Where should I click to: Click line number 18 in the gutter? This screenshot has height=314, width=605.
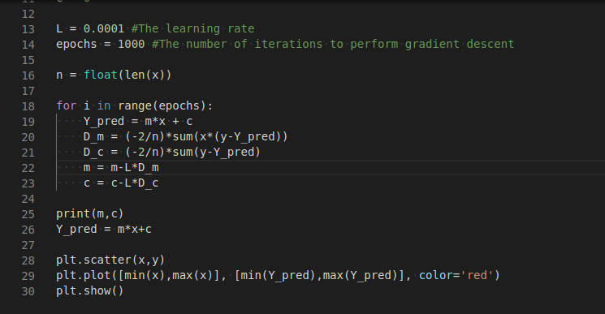point(28,106)
